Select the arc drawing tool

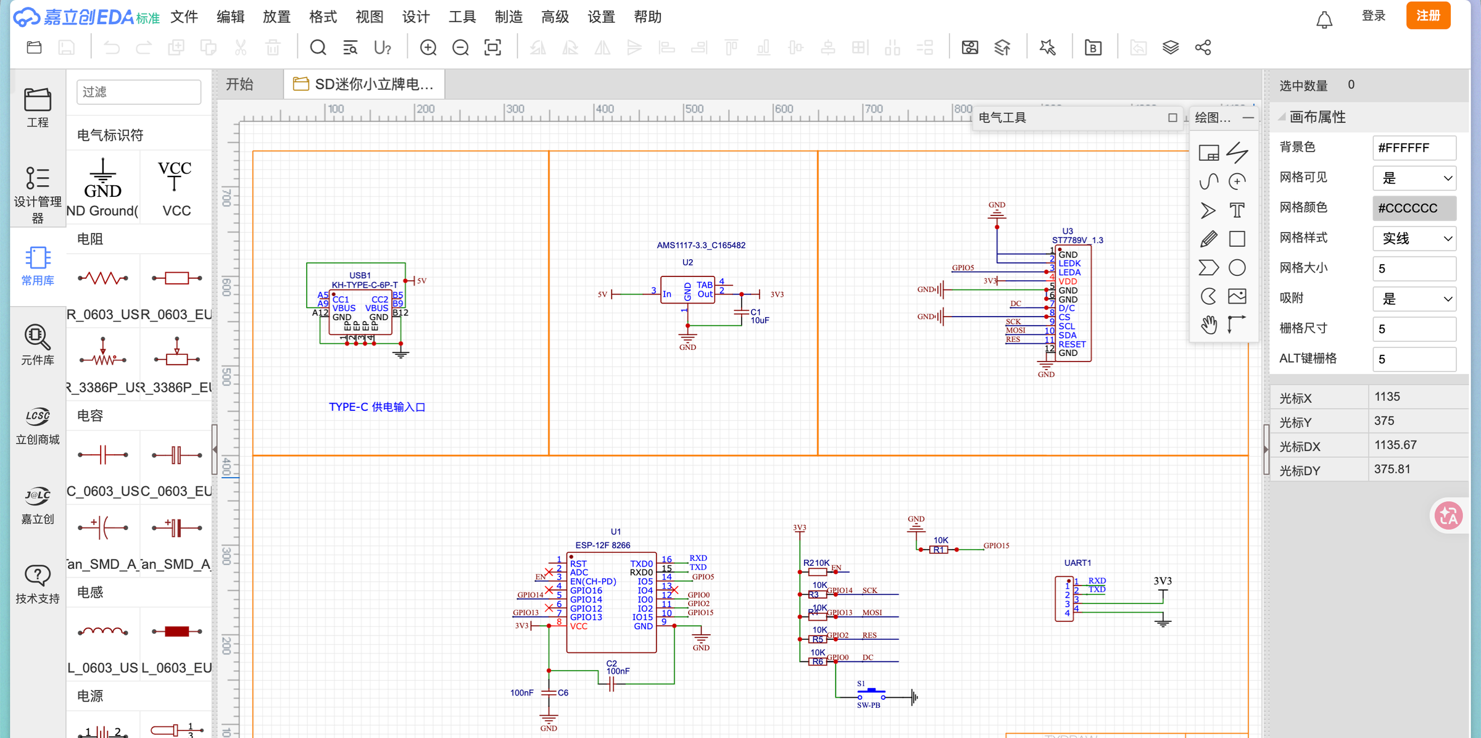(x=1237, y=181)
